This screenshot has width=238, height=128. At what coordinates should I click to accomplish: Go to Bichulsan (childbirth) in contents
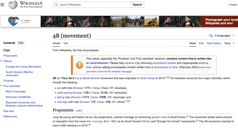pos(18,97)
